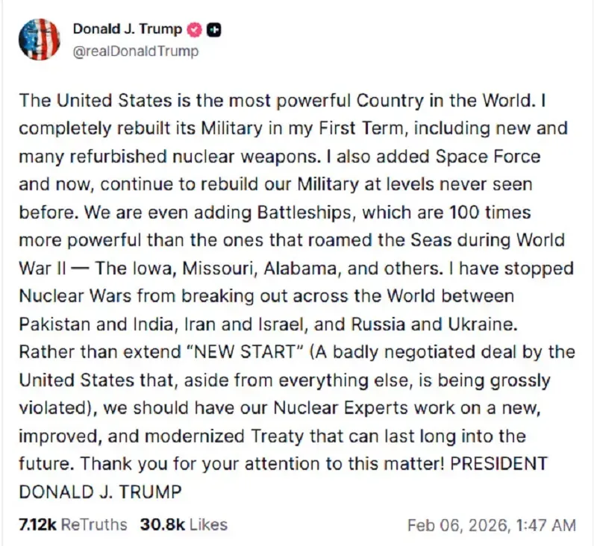Click the ReTruths label
597x546 pixels.
pyautogui.click(x=94, y=525)
